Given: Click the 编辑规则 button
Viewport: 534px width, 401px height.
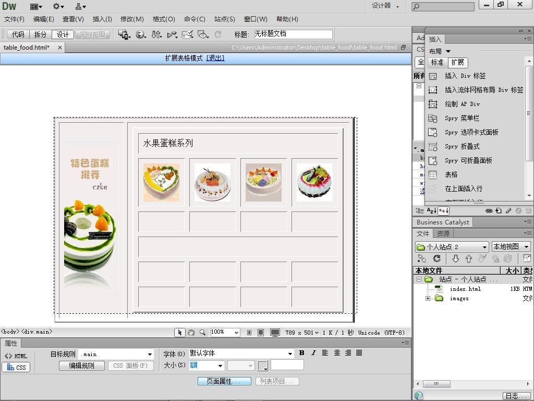Looking at the screenshot, I should point(82,365).
